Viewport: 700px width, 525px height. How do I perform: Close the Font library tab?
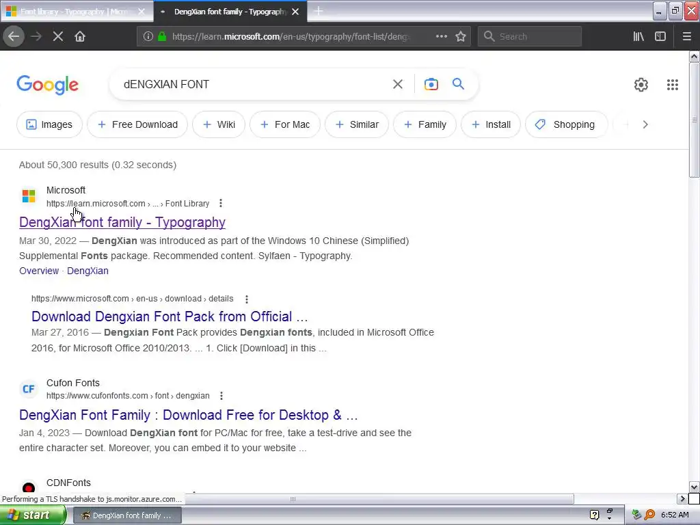tap(142, 12)
